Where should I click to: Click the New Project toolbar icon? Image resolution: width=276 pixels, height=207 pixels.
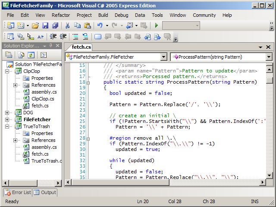click(x=11, y=25)
